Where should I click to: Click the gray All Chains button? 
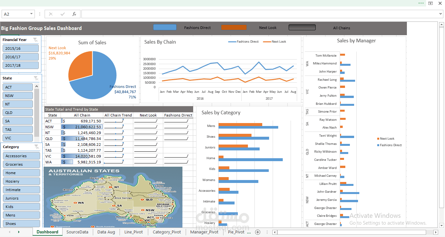click(x=302, y=27)
